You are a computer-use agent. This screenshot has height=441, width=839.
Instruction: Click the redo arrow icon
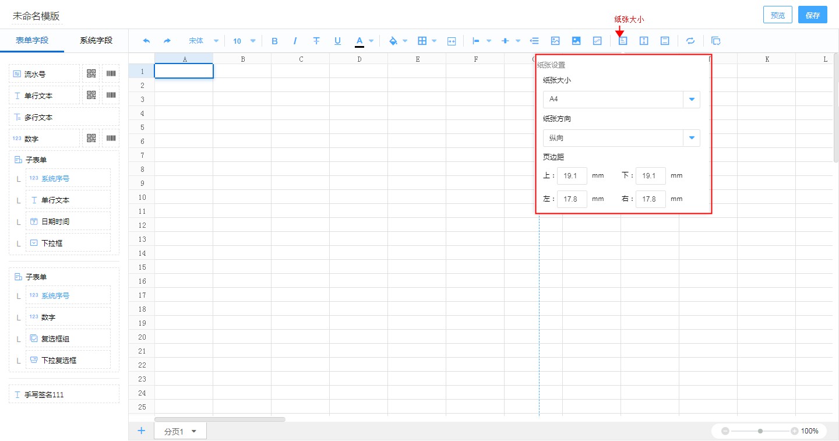click(167, 41)
